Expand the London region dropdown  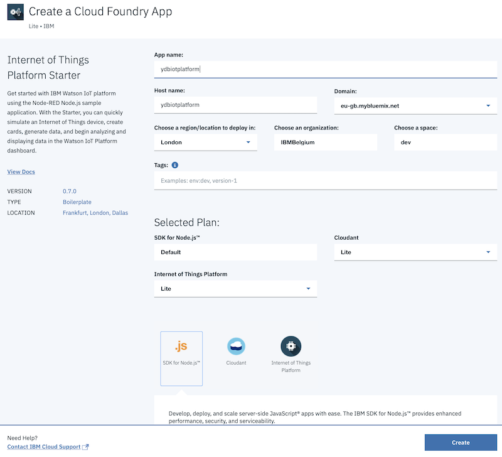[x=206, y=142]
